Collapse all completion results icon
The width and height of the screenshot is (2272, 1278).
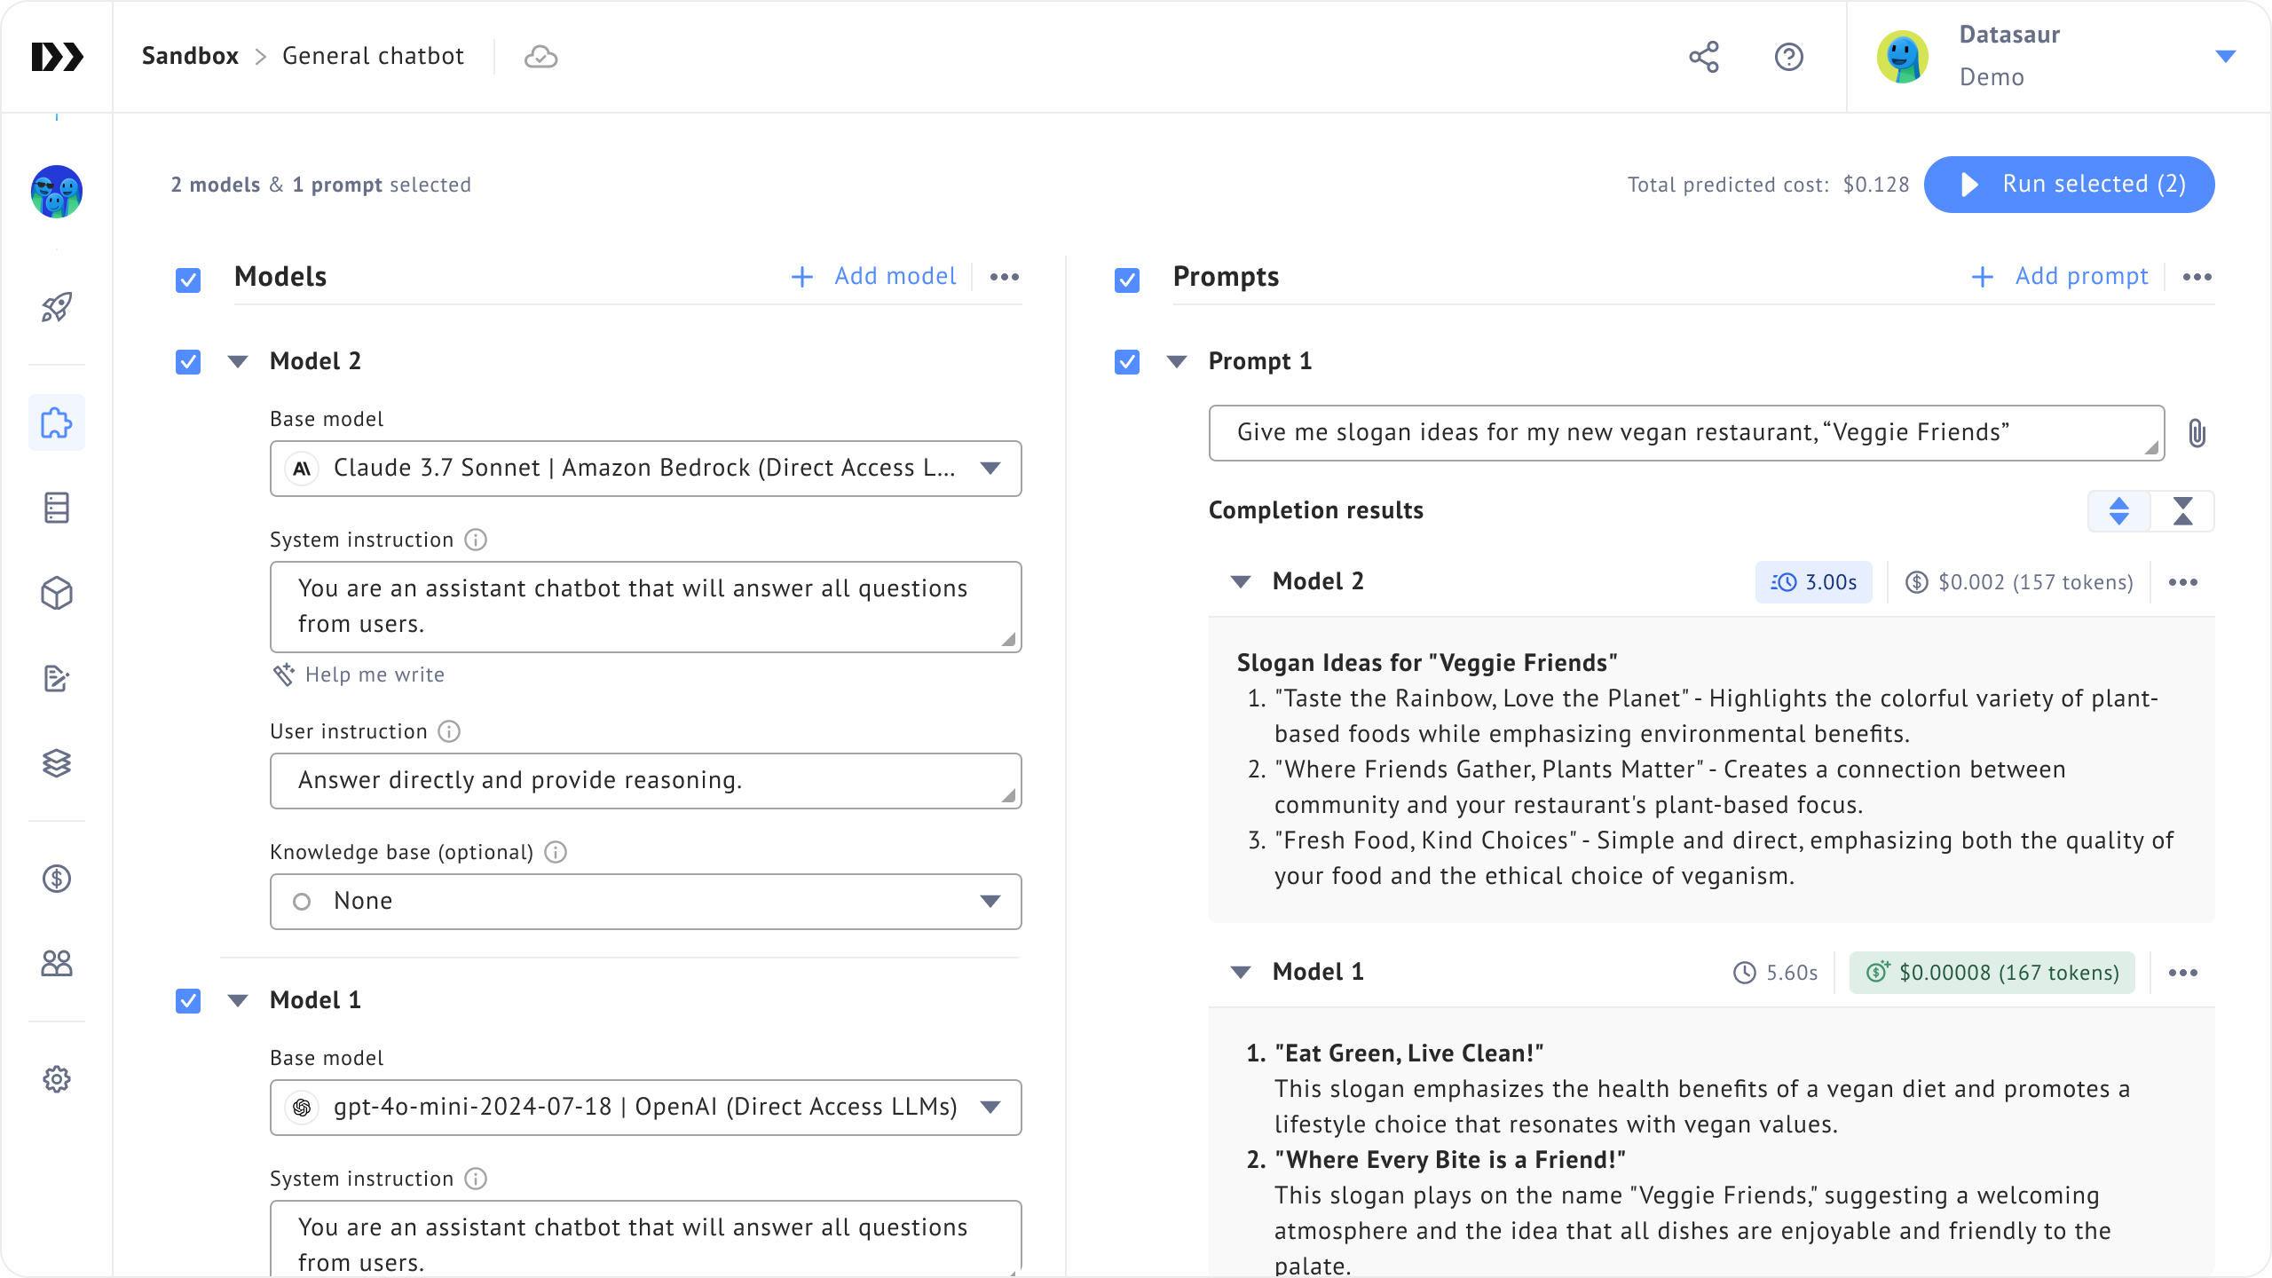[x=2182, y=511]
